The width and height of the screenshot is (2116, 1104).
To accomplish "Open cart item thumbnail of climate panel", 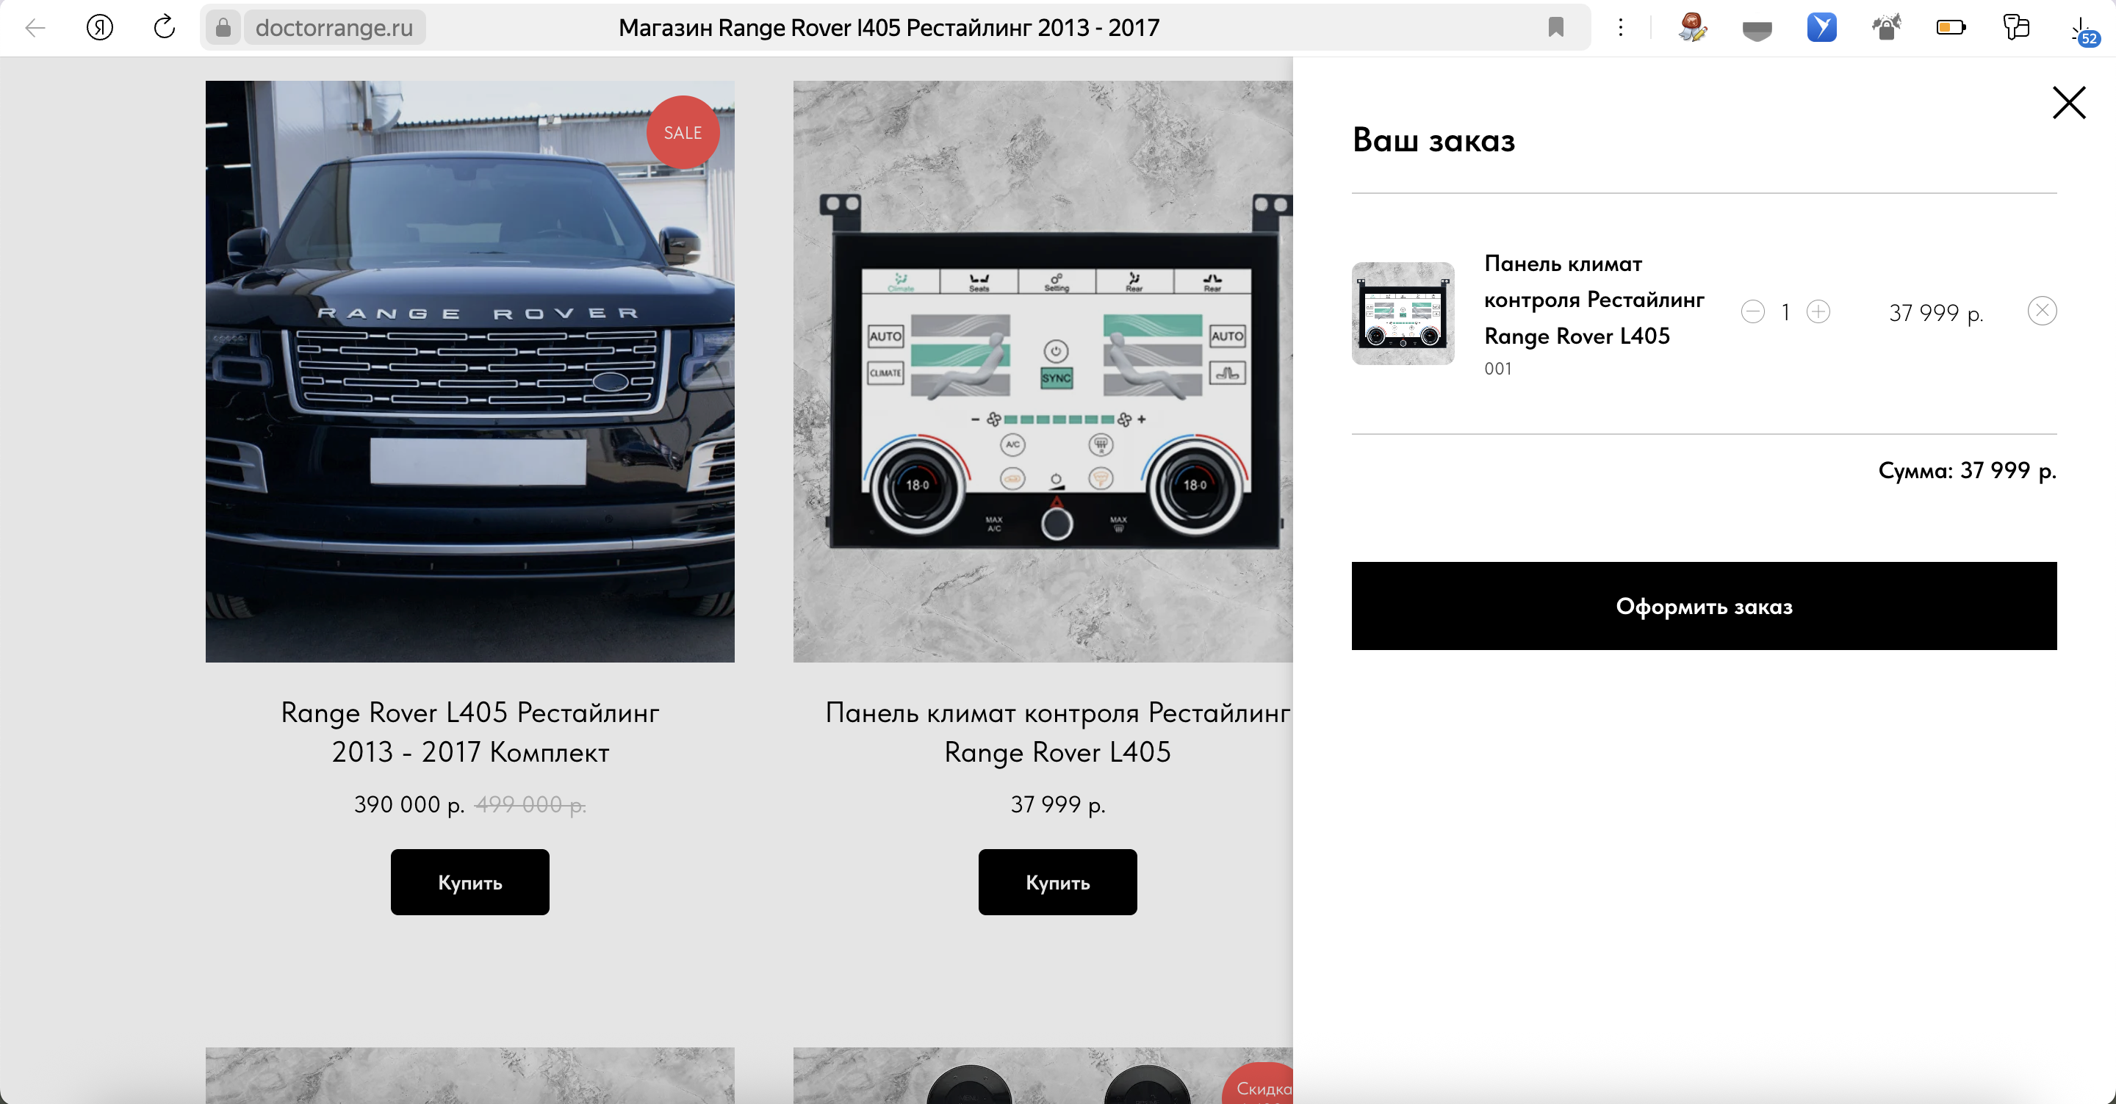I will tap(1403, 313).
